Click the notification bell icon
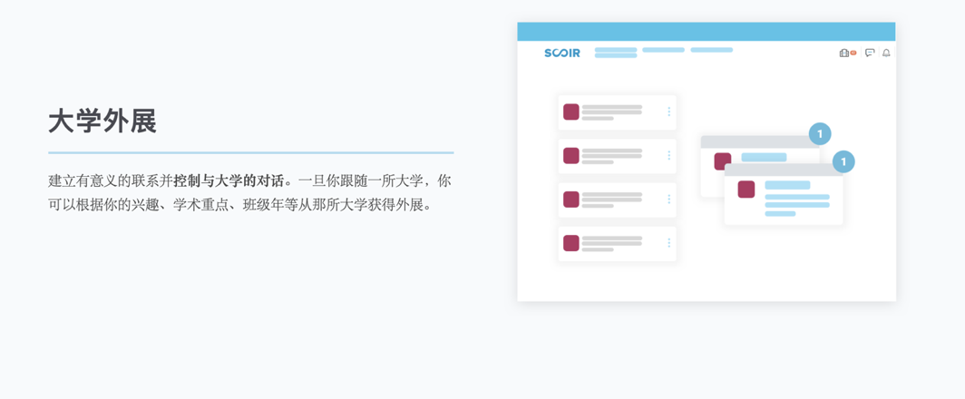 coord(886,53)
